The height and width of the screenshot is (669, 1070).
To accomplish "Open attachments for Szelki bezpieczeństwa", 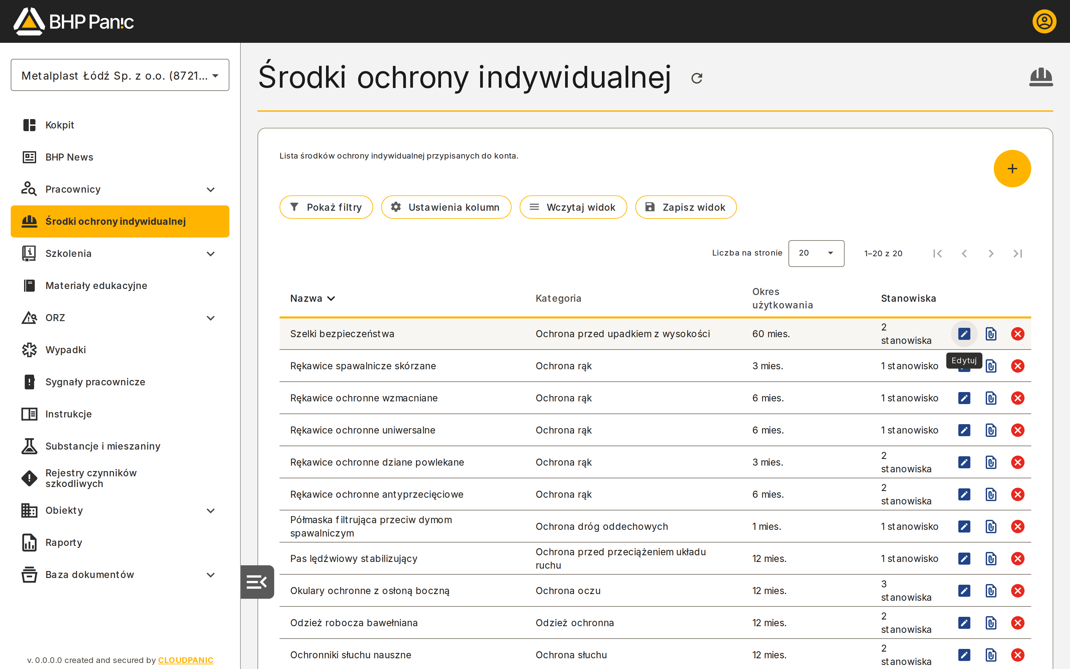I will pyautogui.click(x=991, y=333).
